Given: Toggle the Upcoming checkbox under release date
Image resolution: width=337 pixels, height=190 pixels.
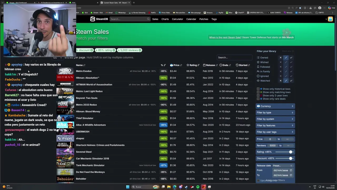Looking at the screenshot, I should tap(258, 180).
